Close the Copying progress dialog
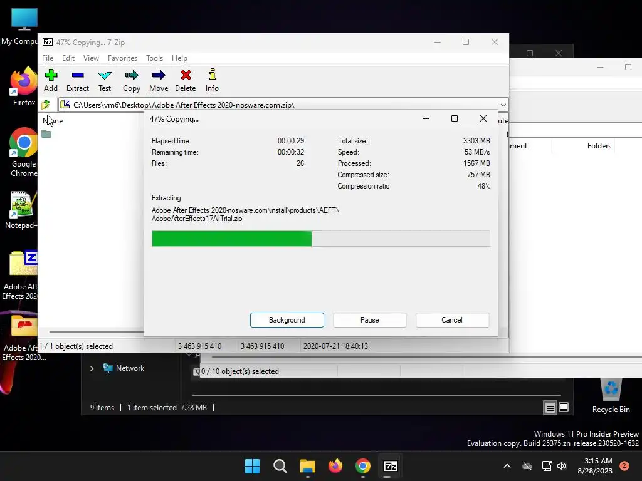The width and height of the screenshot is (642, 481). pos(483,118)
